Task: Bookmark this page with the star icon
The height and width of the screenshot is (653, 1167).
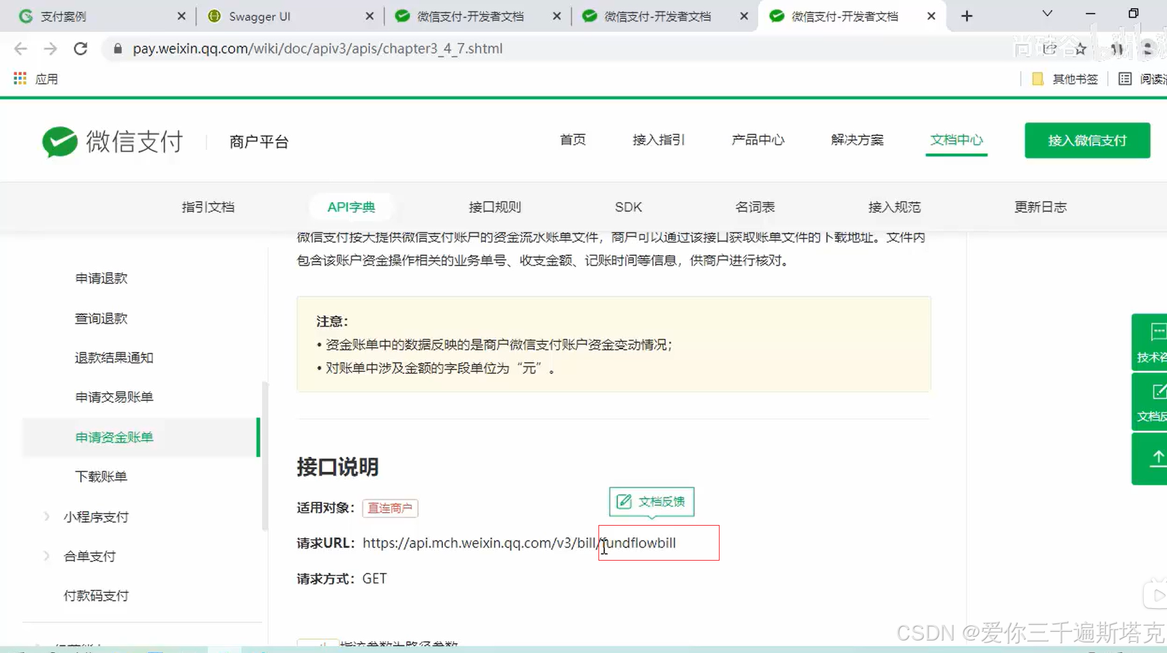Action: click(1080, 49)
